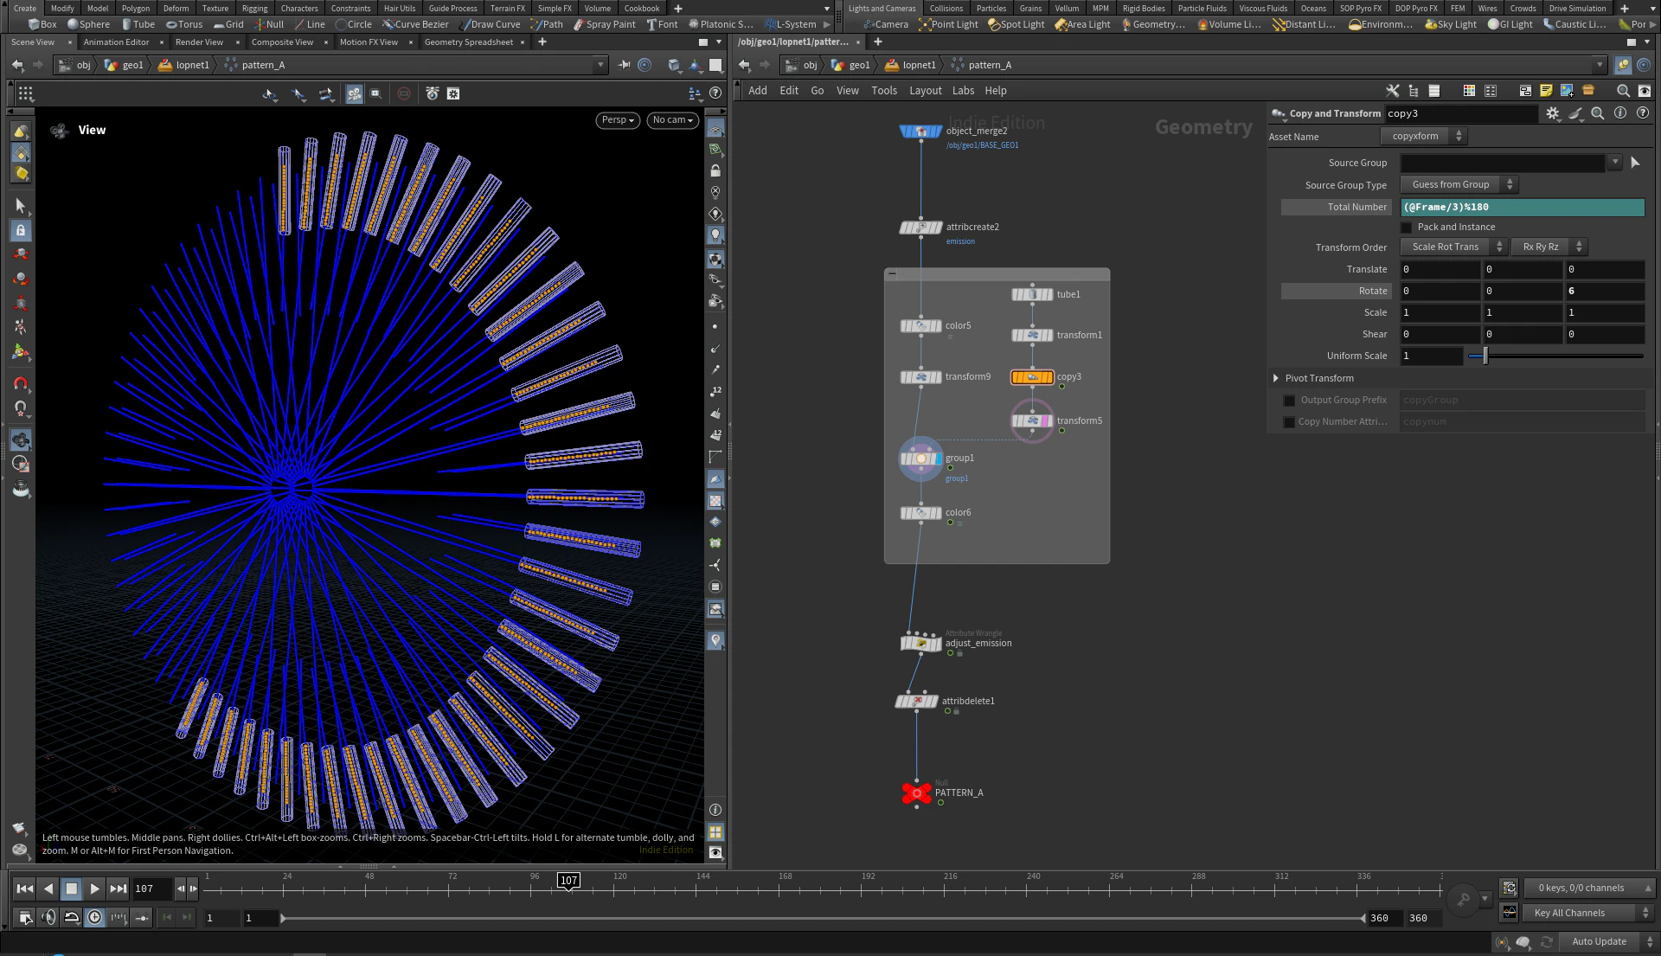Click the PATTERN_A null node icon
The width and height of the screenshot is (1661, 956).
click(916, 792)
